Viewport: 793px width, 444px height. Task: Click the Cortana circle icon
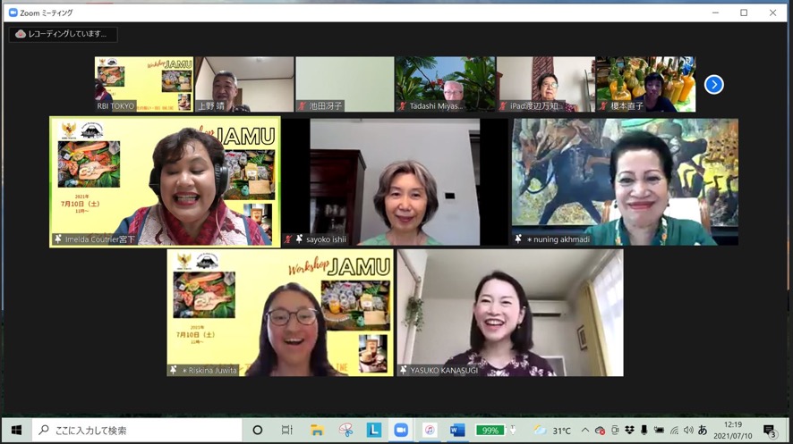coord(258,430)
